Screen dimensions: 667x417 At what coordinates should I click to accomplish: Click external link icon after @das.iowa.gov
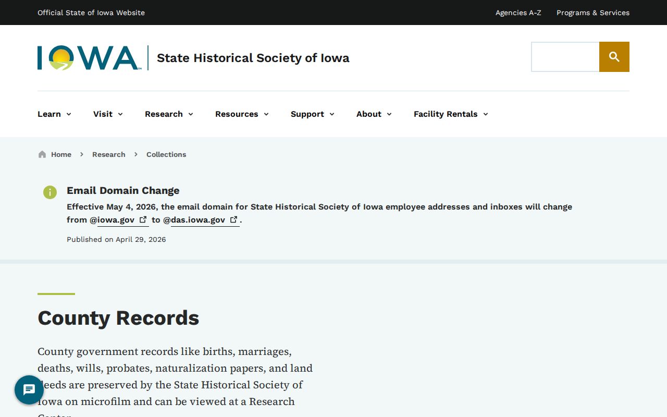234,219
